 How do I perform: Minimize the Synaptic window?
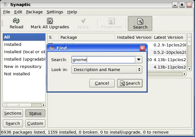175,5
